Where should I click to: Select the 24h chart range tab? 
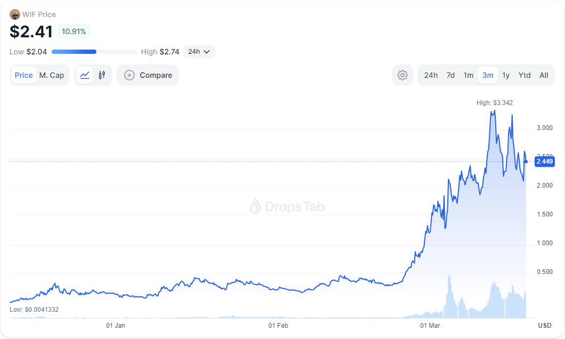click(x=431, y=75)
